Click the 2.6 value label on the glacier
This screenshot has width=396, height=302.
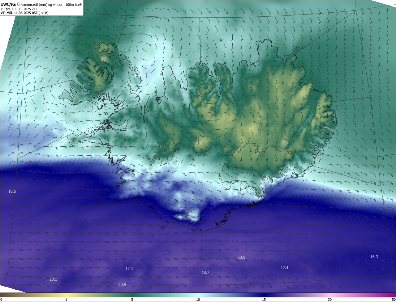coord(199,144)
